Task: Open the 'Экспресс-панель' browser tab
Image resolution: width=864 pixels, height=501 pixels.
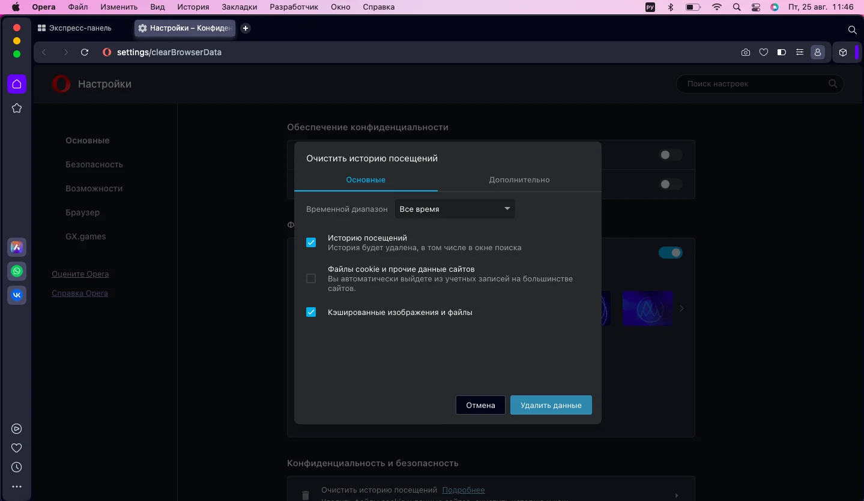Action: (x=75, y=28)
